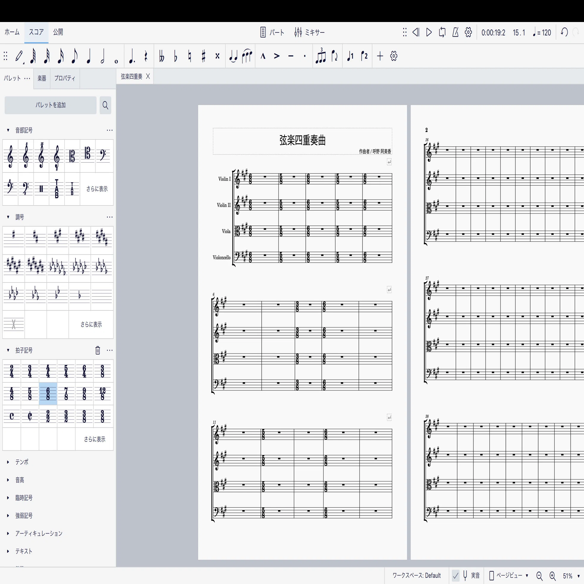Click the metronome icon

click(455, 32)
